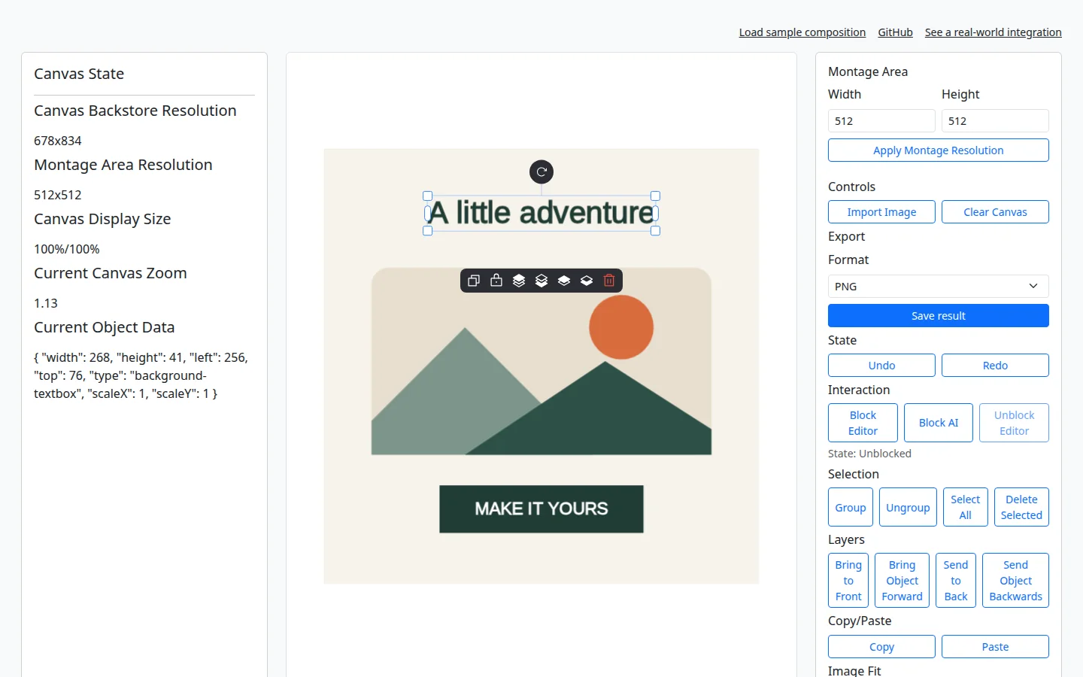This screenshot has width=1083, height=677.
Task: Redo the last undone action
Action: (995, 366)
